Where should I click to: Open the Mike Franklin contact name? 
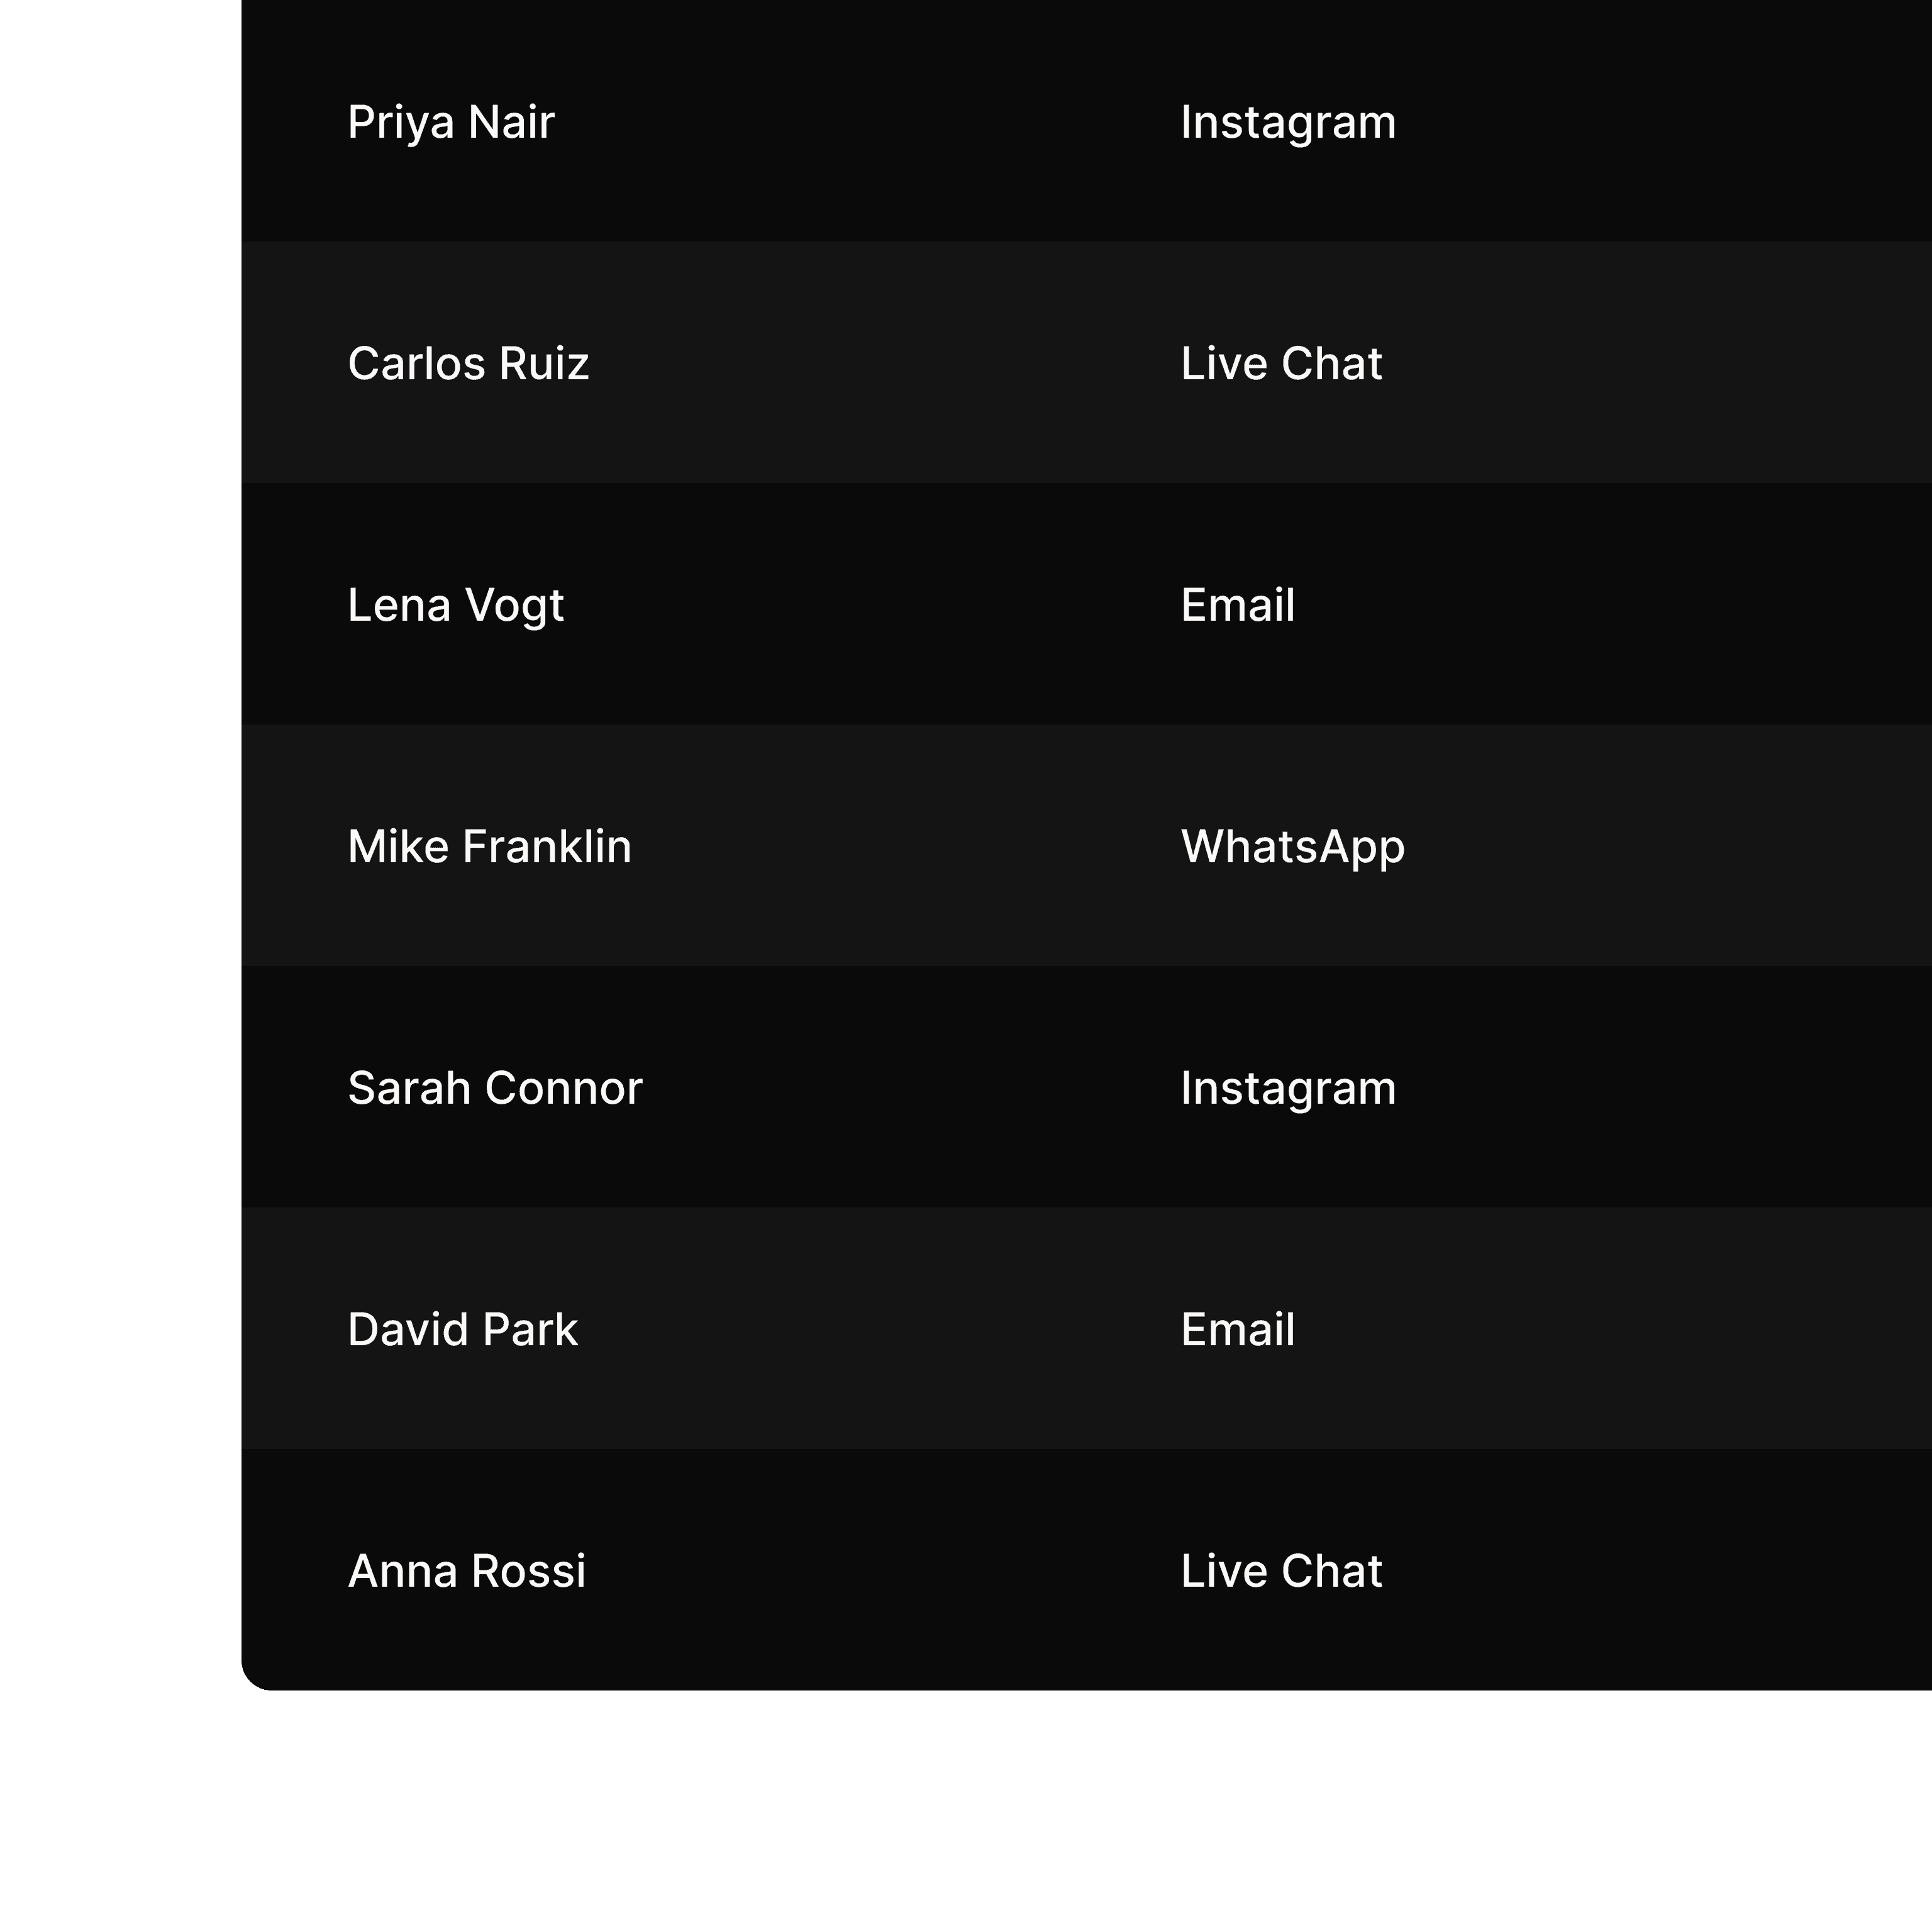489,846
